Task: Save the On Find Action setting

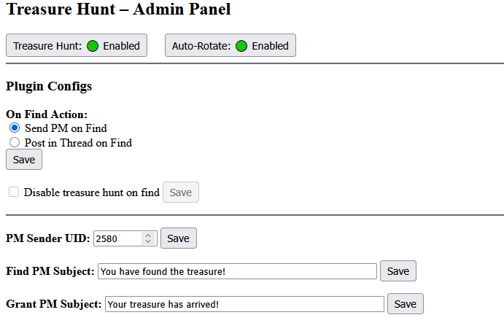Action: (x=24, y=160)
